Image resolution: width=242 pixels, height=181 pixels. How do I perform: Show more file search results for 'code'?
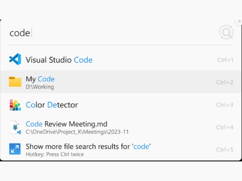(x=121, y=149)
